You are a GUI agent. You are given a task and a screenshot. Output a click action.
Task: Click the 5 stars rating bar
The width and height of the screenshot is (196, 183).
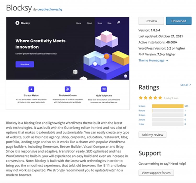click(168, 106)
